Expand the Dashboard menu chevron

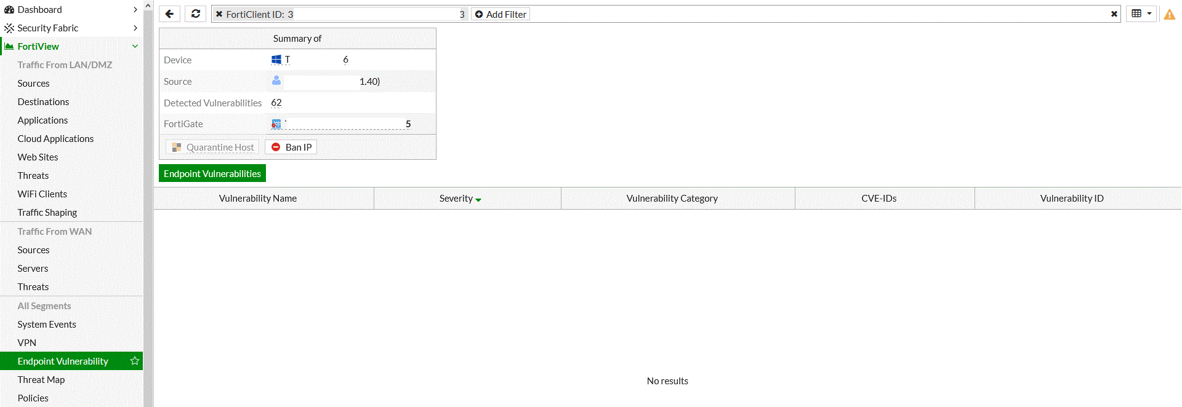135,9
